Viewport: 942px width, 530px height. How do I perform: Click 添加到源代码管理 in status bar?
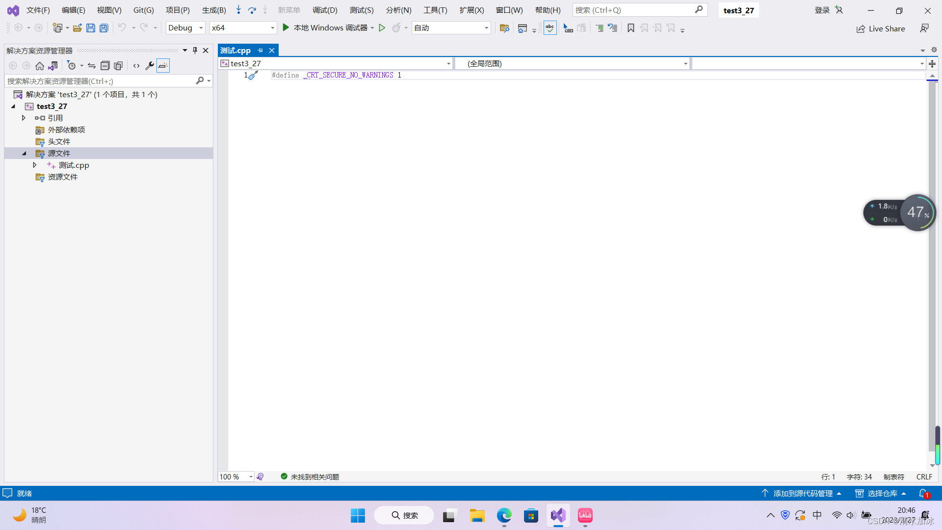(x=803, y=493)
